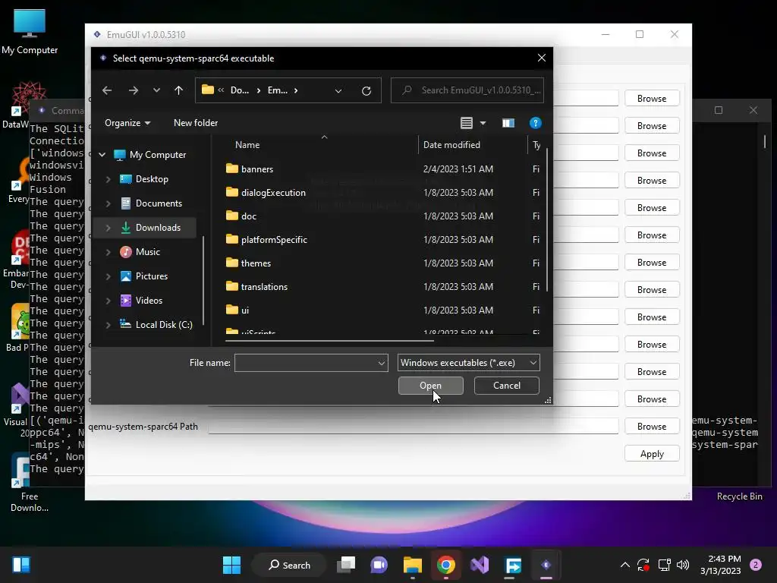Select Downloads in the sidebar
777x583 pixels.
[158, 228]
